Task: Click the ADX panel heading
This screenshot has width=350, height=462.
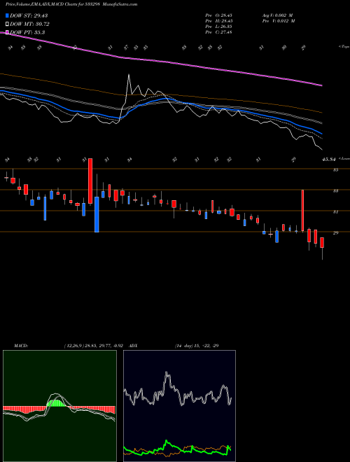Action: click(x=133, y=346)
